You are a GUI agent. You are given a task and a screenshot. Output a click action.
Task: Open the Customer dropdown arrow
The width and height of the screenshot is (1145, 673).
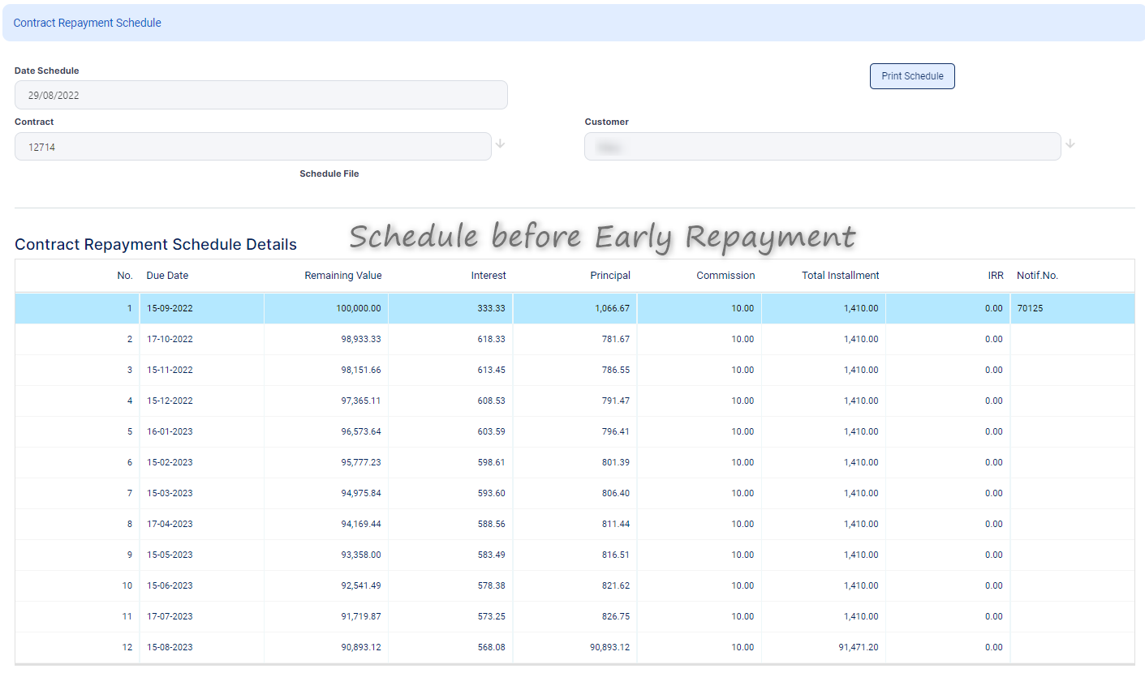point(1070,144)
